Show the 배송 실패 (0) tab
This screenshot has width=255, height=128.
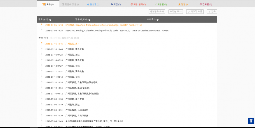tap(138, 4)
